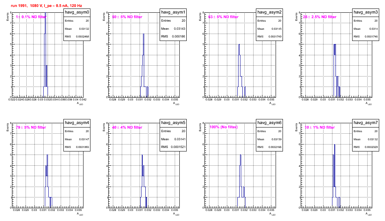Click the '50± 5% ND filter' label
This screenshot has height=221, width=385.
click(127, 17)
